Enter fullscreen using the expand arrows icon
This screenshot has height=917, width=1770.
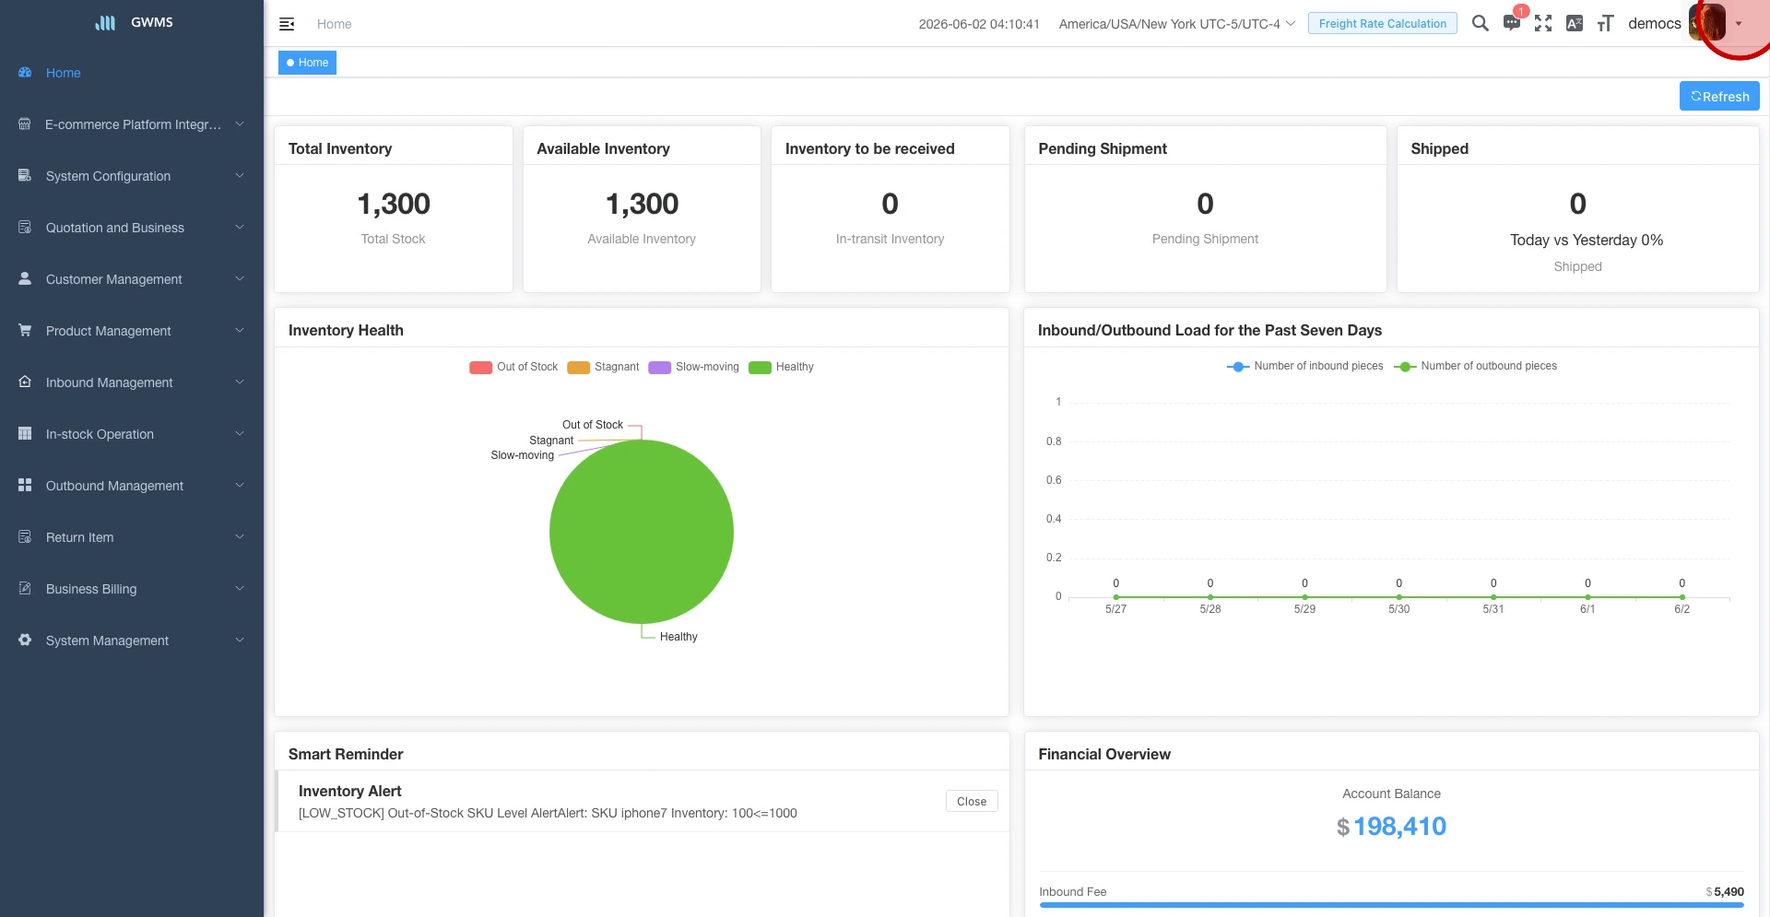pyautogui.click(x=1543, y=24)
